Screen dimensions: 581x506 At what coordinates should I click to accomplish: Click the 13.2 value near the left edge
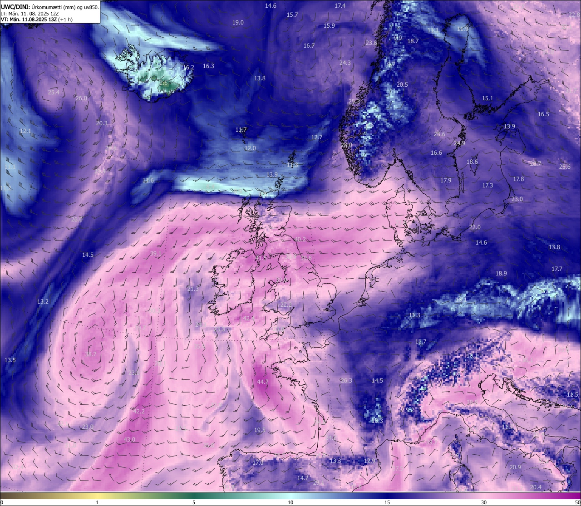pos(43,302)
